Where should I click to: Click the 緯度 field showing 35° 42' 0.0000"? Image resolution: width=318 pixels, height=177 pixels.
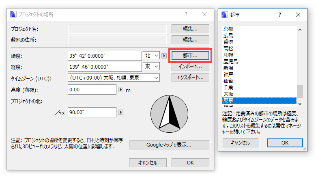click(105, 56)
